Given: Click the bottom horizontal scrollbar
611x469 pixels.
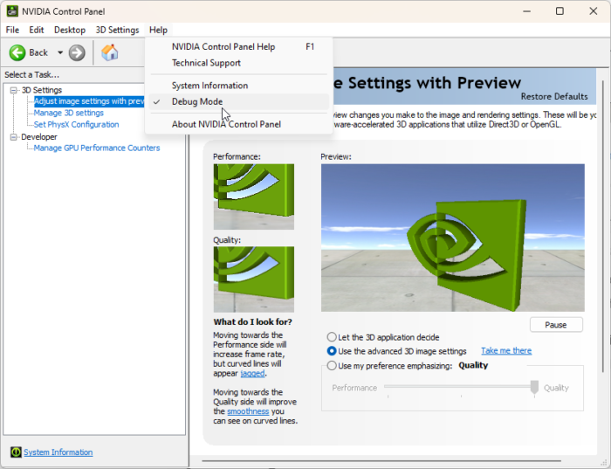Looking at the screenshot, I should tap(381, 461).
